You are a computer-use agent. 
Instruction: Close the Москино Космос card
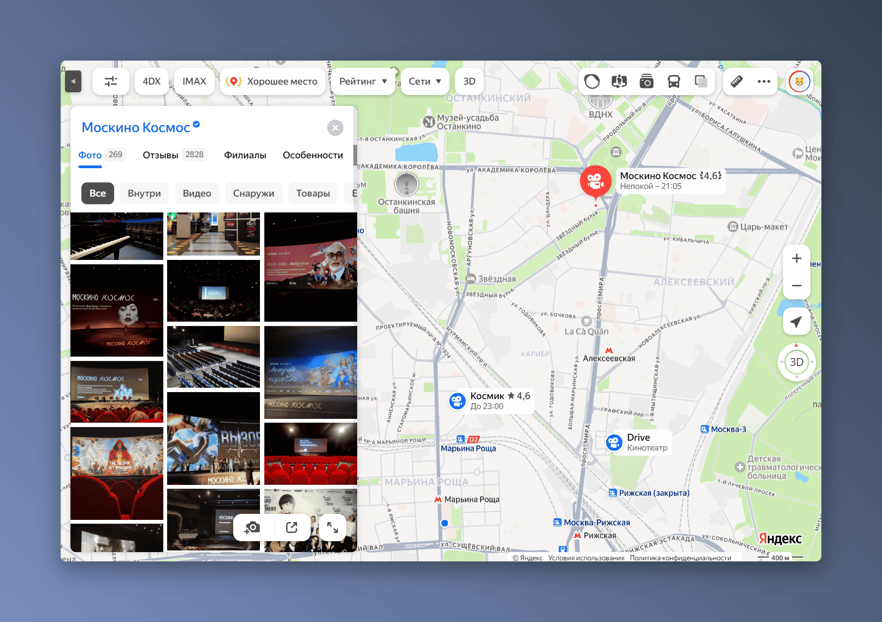click(335, 128)
